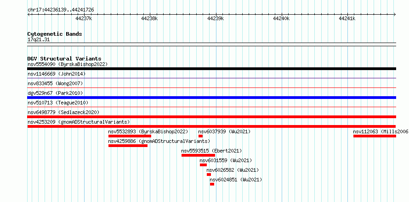Click the chr17:44236139..44241726 coordinates text

point(61,10)
